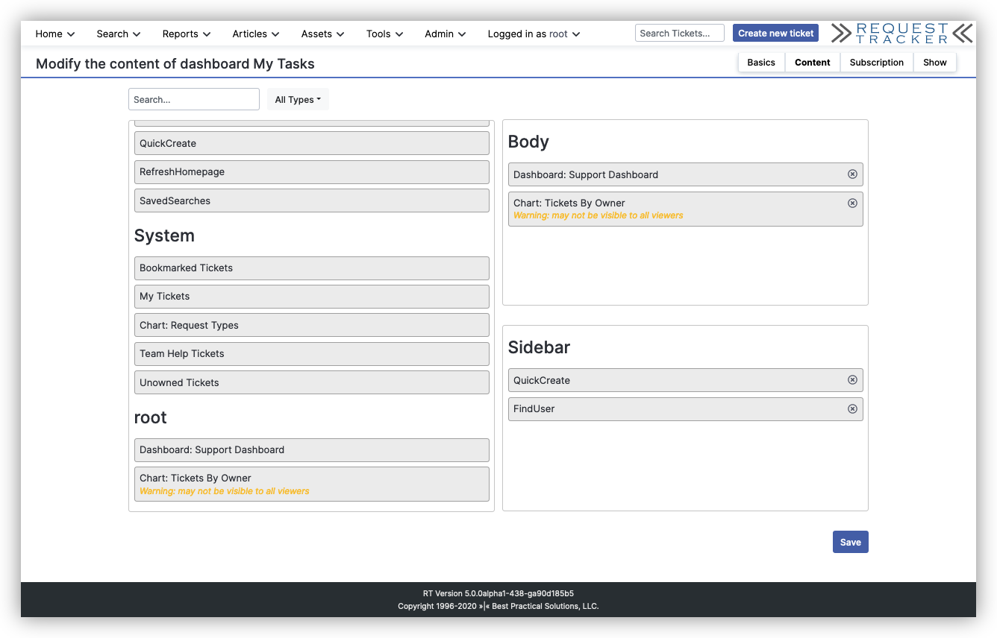997x638 pixels.
Task: Open the Admin dropdown menu
Action: click(445, 34)
